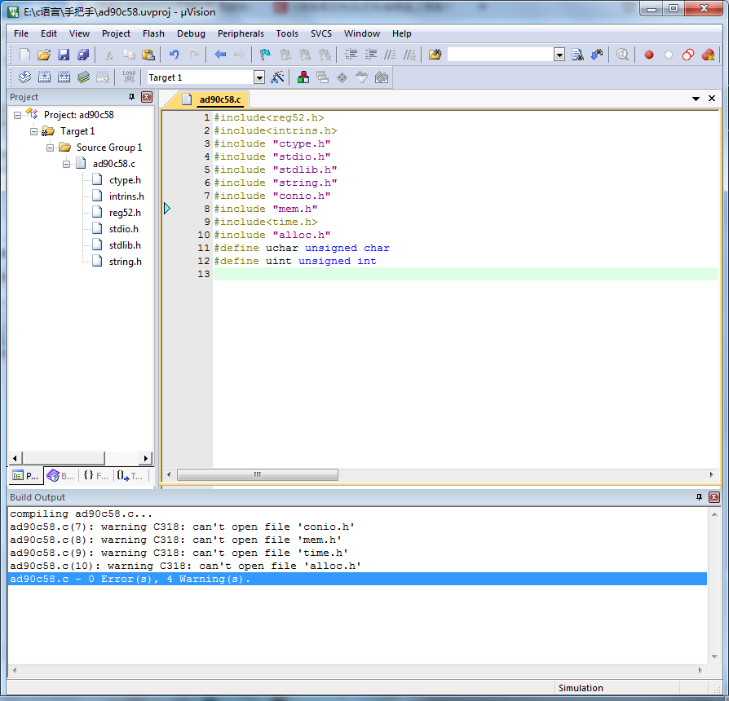Open Find in Files icon

[x=435, y=55]
